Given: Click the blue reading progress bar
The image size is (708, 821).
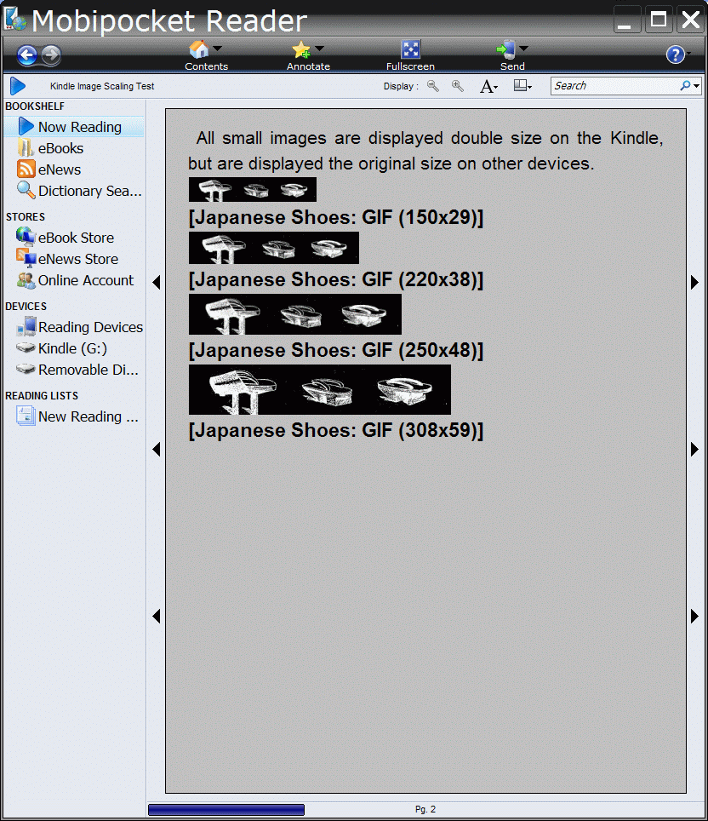Looking at the screenshot, I should 226,810.
